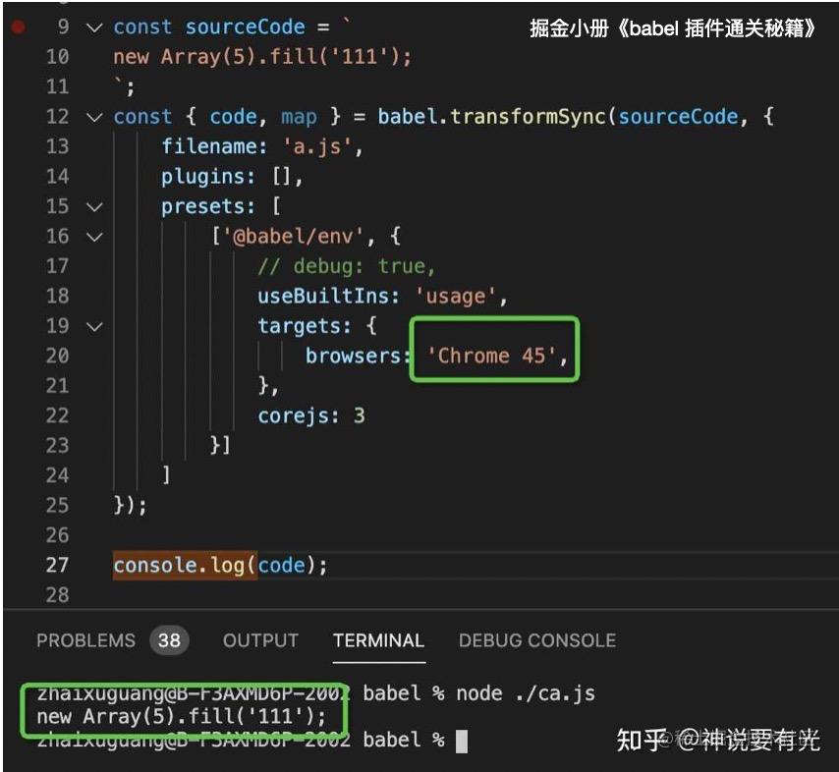839x772 pixels.
Task: Click the terminal prompt cursor
Action: pyautogui.click(x=461, y=742)
